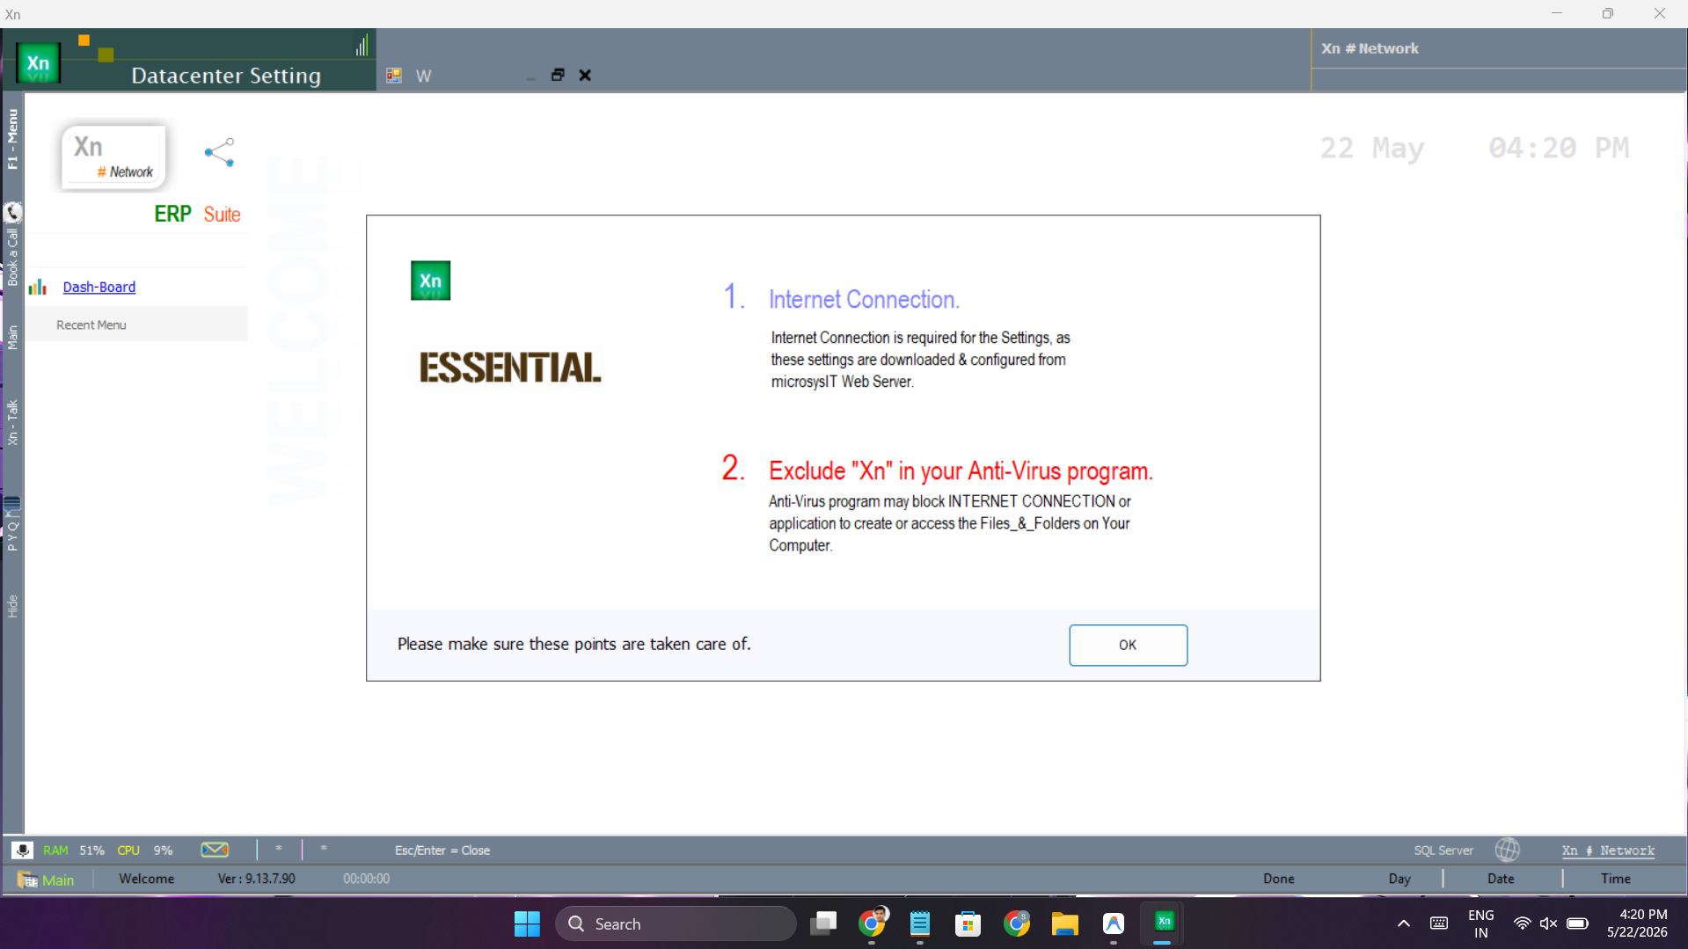Click the muted volume tray icon
The height and width of the screenshot is (949, 1688).
[x=1548, y=923]
